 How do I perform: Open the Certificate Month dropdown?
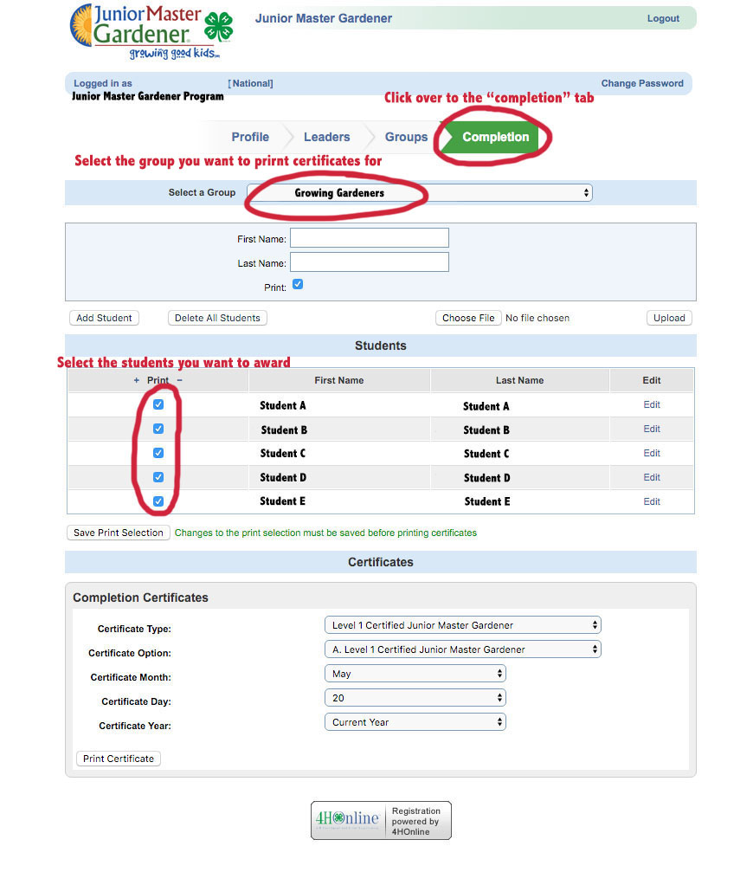[415, 674]
